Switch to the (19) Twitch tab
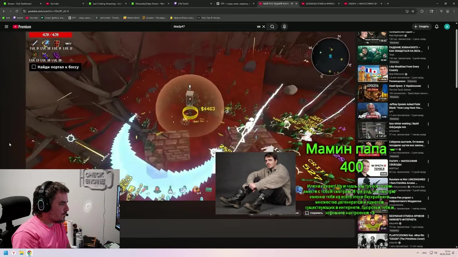 pos(192,4)
